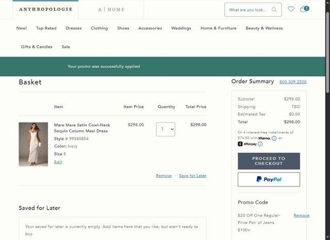Open the Mare Mare dress product title
330x240 pixels.
82,128
